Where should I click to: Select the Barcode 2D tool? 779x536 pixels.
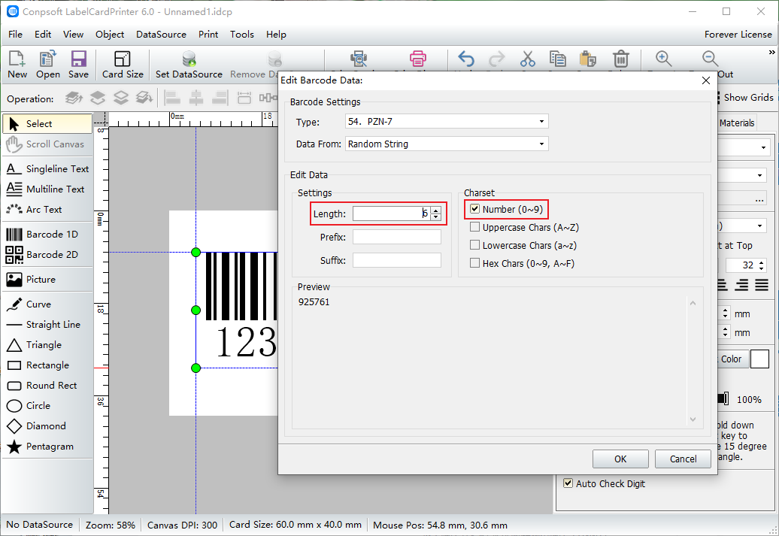[47, 254]
